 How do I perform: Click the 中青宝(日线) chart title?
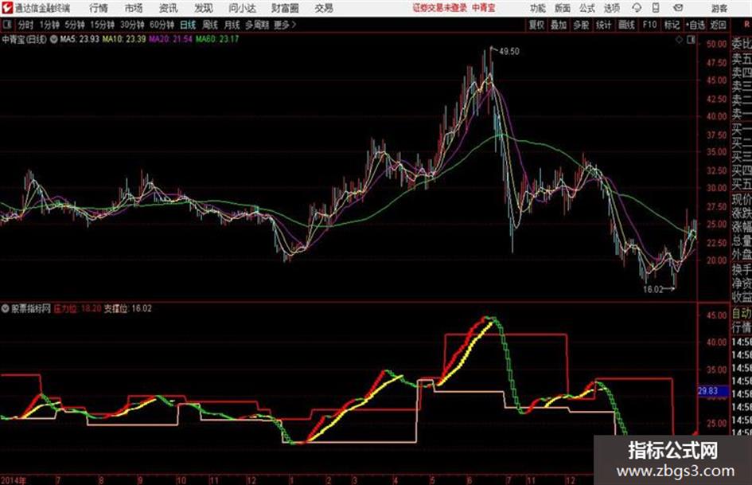coord(24,39)
